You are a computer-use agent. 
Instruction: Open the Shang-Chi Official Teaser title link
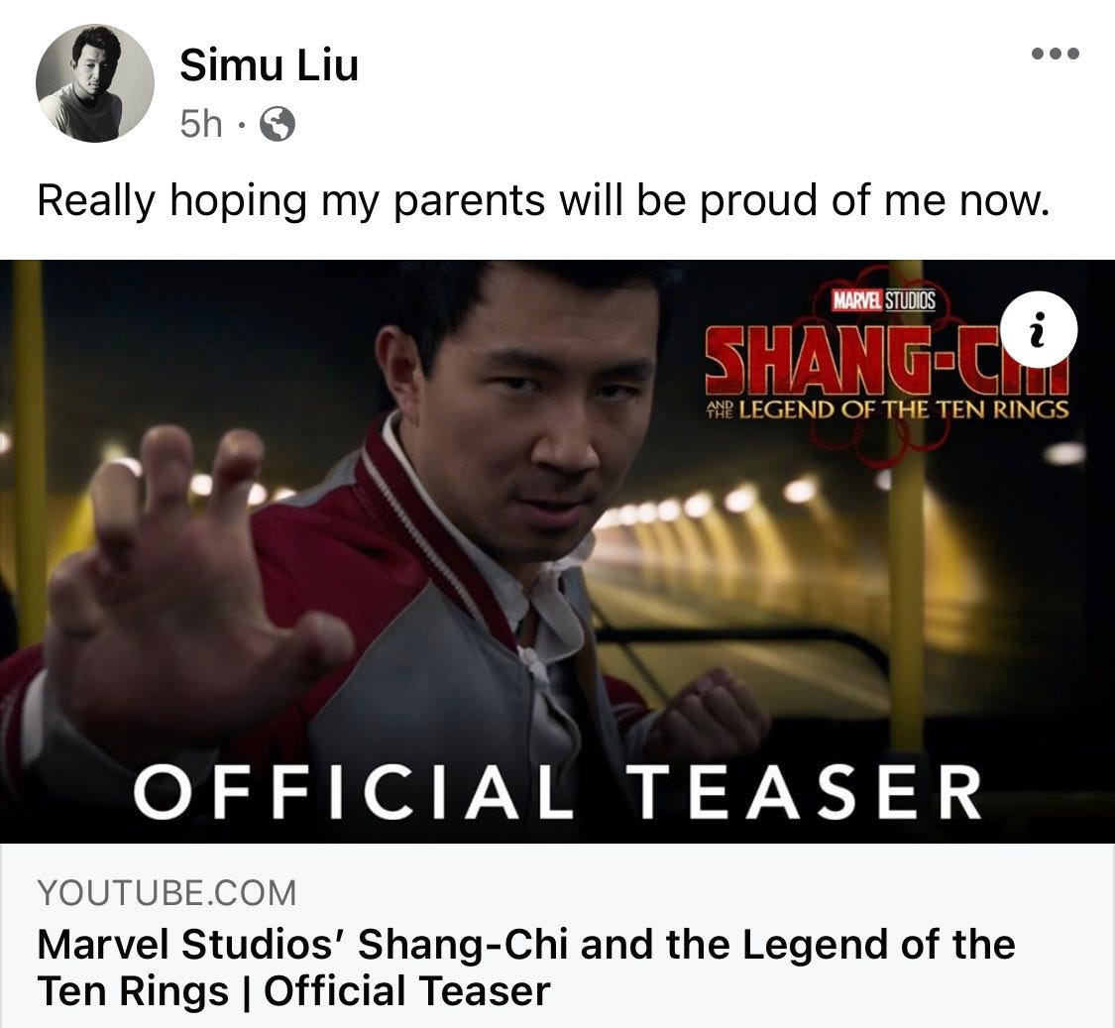[525, 968]
